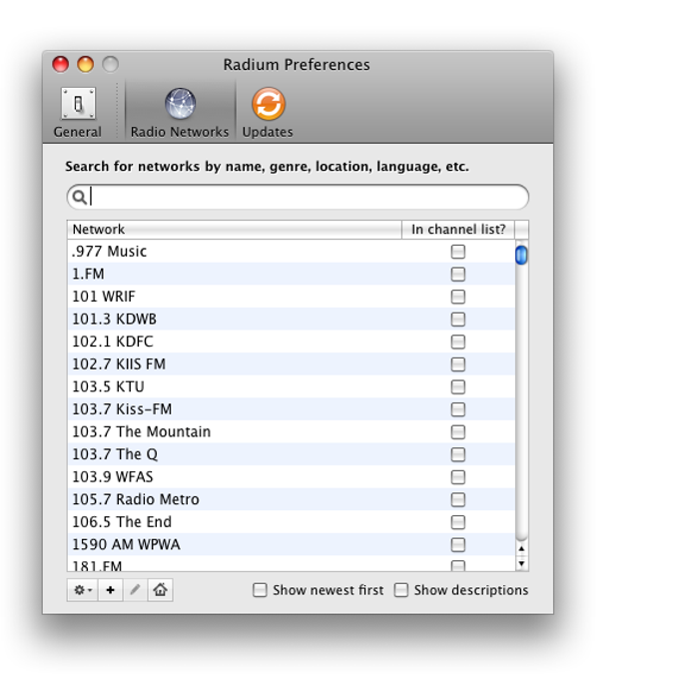Select the 106.5 The End row
Viewport: 679px width, 698px height.
(292, 522)
